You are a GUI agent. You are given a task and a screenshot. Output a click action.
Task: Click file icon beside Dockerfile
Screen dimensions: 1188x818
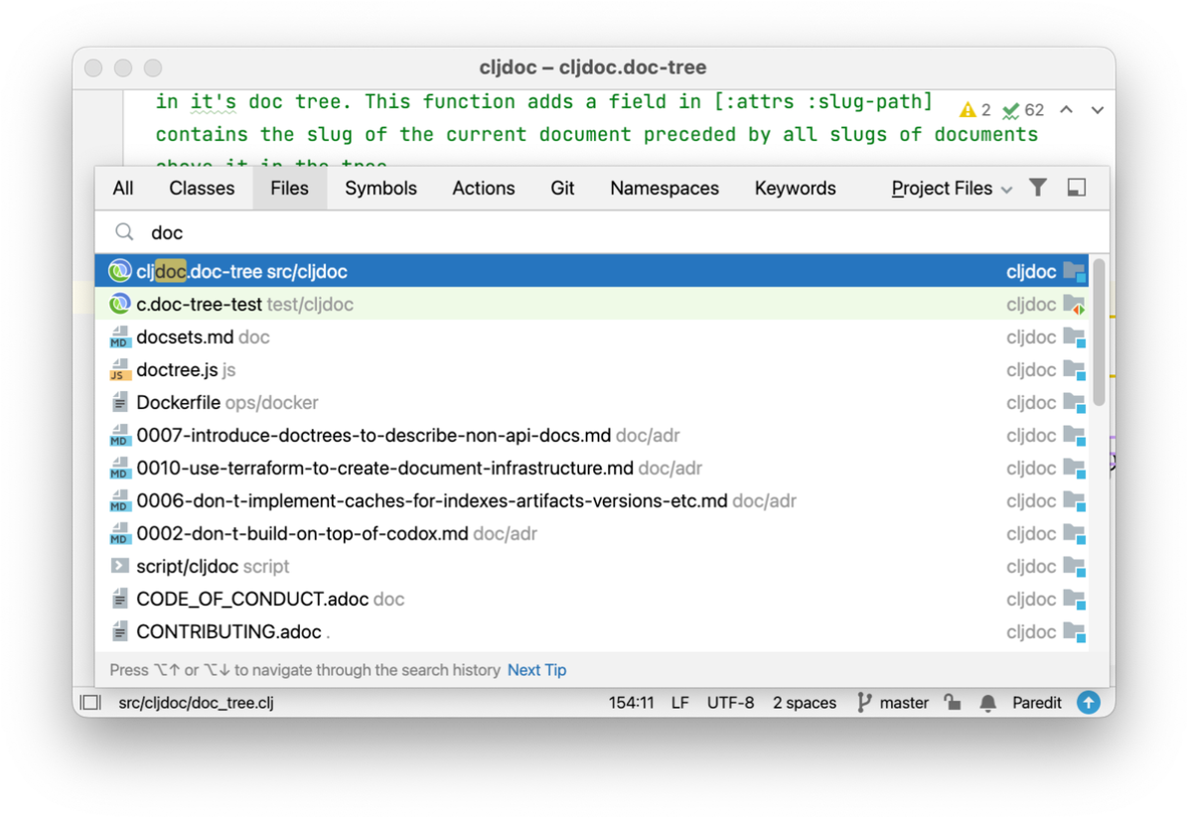(120, 402)
